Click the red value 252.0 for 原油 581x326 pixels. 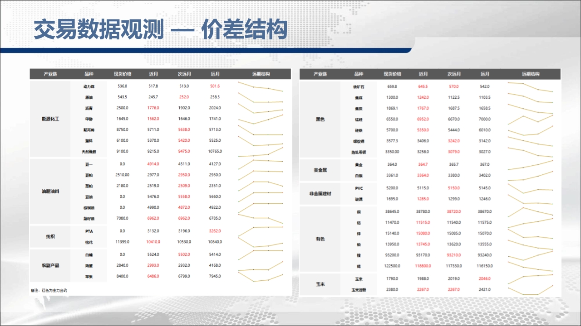click(x=184, y=97)
